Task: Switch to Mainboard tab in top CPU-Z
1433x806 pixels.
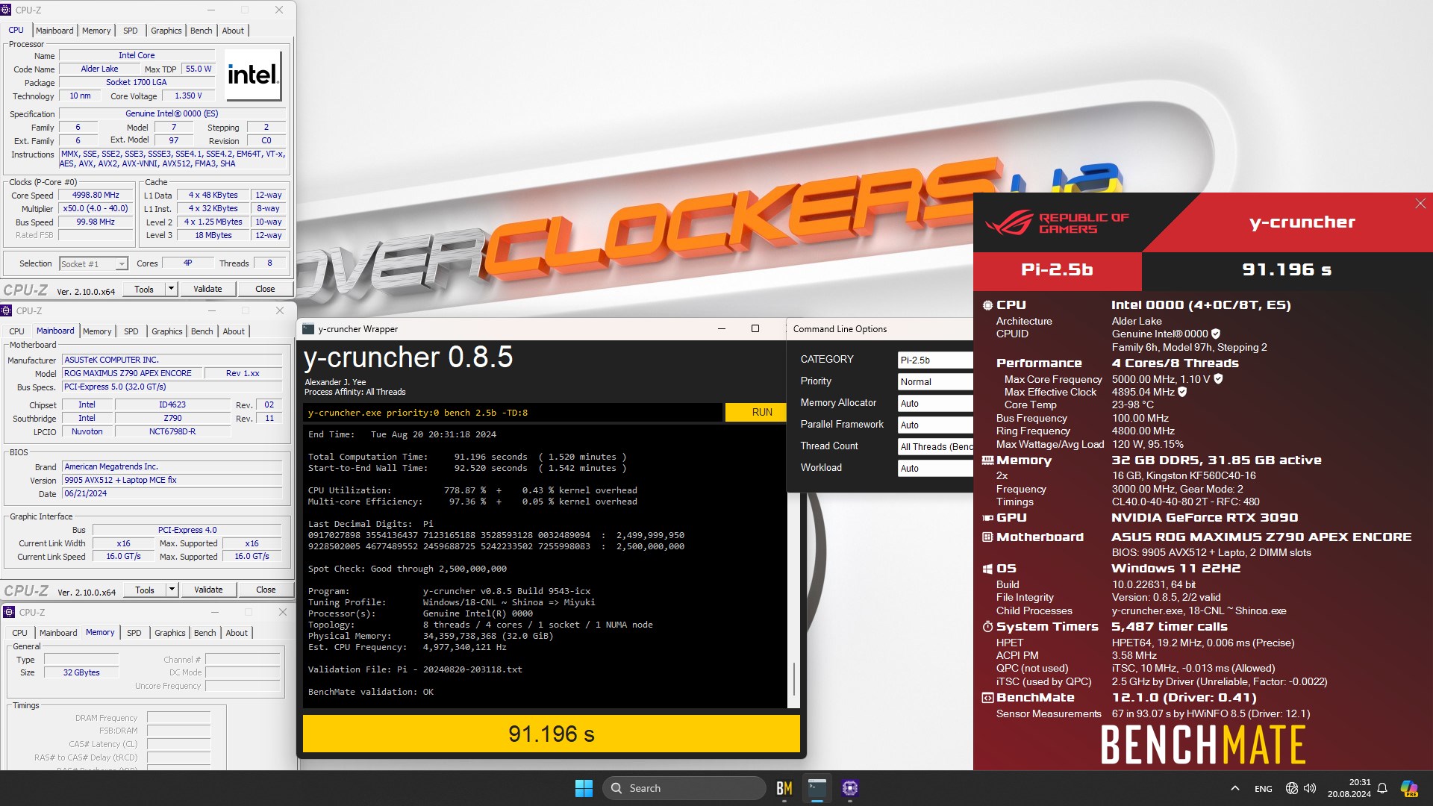Action: 54,31
